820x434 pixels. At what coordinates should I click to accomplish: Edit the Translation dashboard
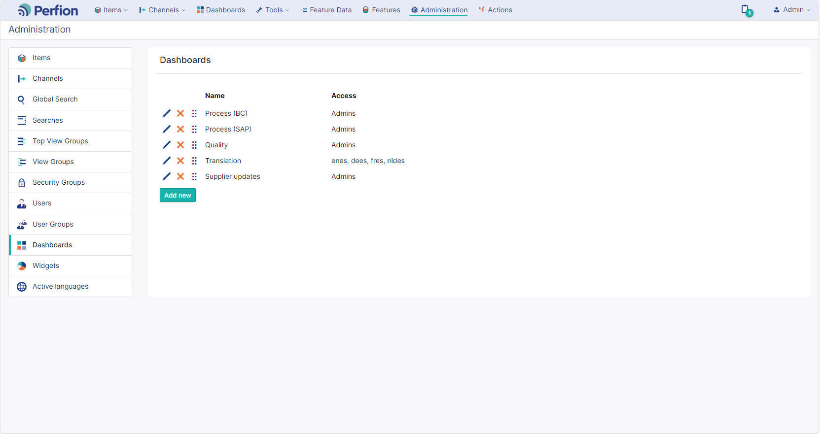167,161
